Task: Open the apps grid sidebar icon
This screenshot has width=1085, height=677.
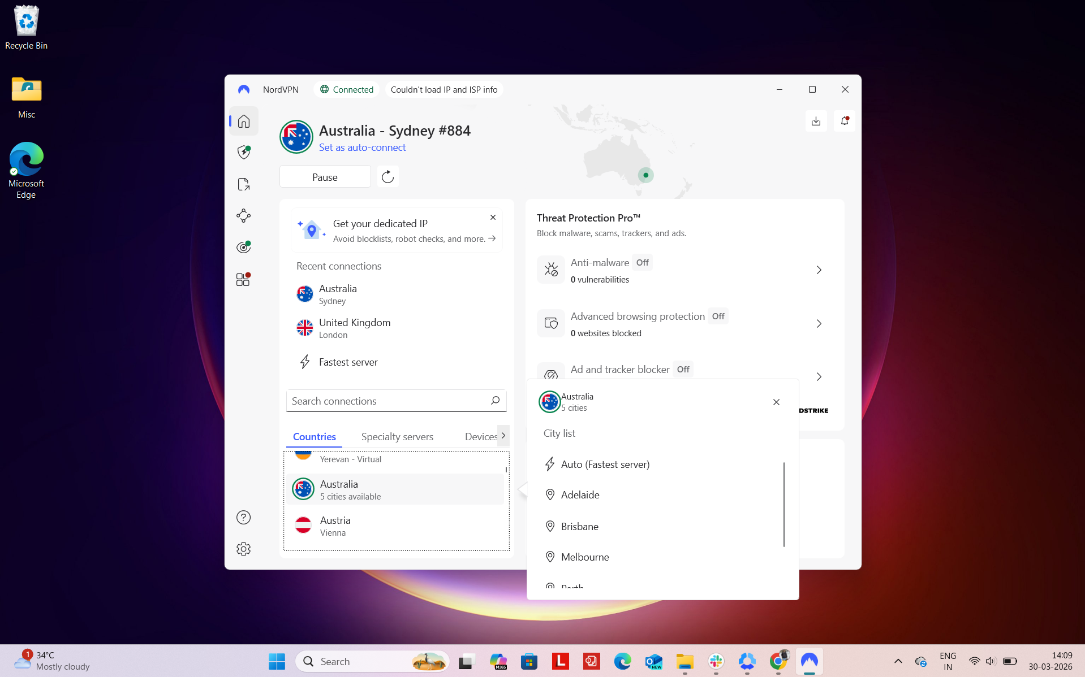Action: 243,279
